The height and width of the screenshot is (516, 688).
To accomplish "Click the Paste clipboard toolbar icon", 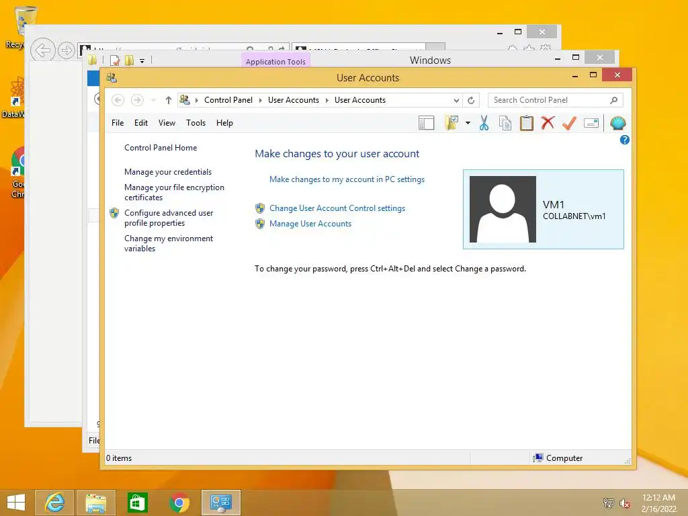I will [x=527, y=124].
